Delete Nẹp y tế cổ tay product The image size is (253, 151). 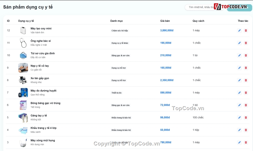[246, 68]
